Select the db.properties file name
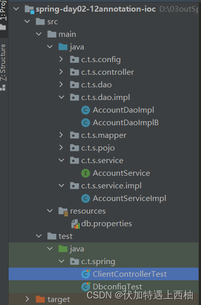 [x=106, y=224]
